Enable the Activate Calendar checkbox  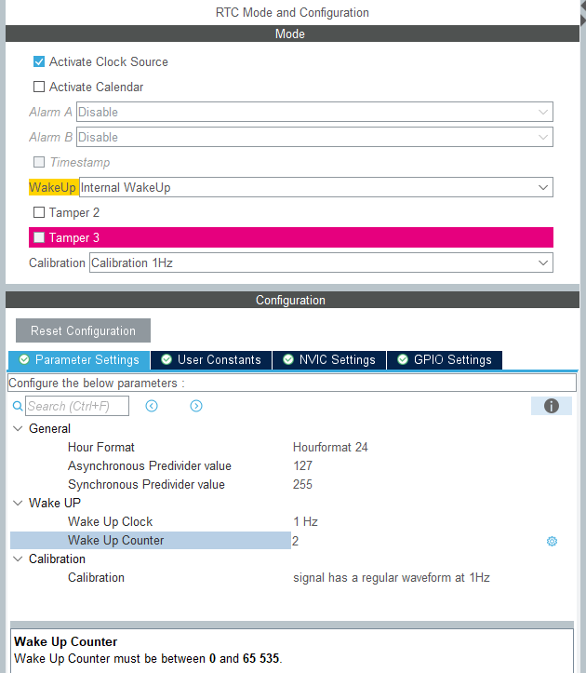(x=39, y=87)
